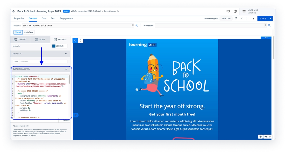This screenshot has width=286, height=153.
Task: Open the hamburger menu beside Jane Doe
Action: (244, 11)
